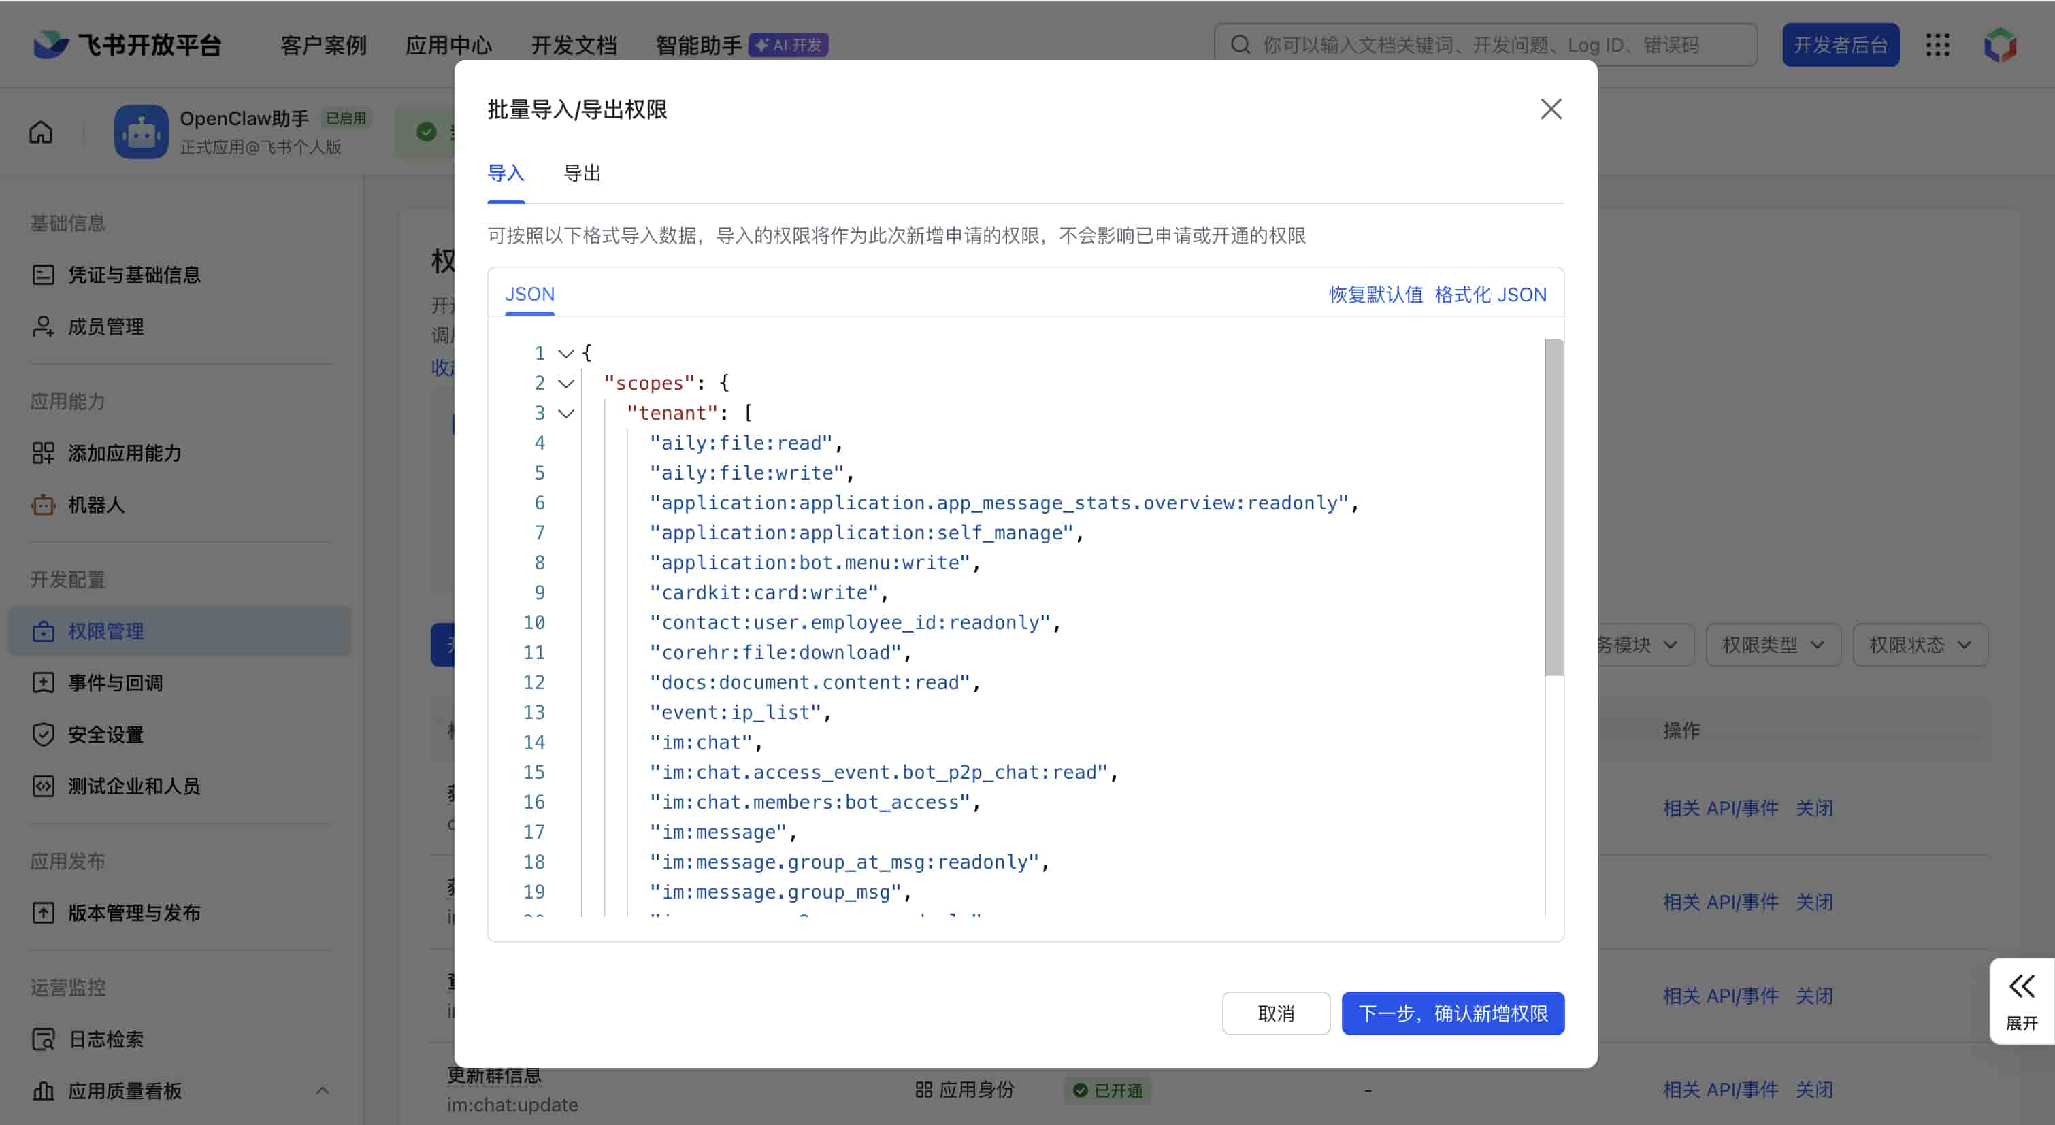Viewport: 2055px width, 1125px height.
Task: Click the home icon in breadcrumb bar
Action: (41, 131)
